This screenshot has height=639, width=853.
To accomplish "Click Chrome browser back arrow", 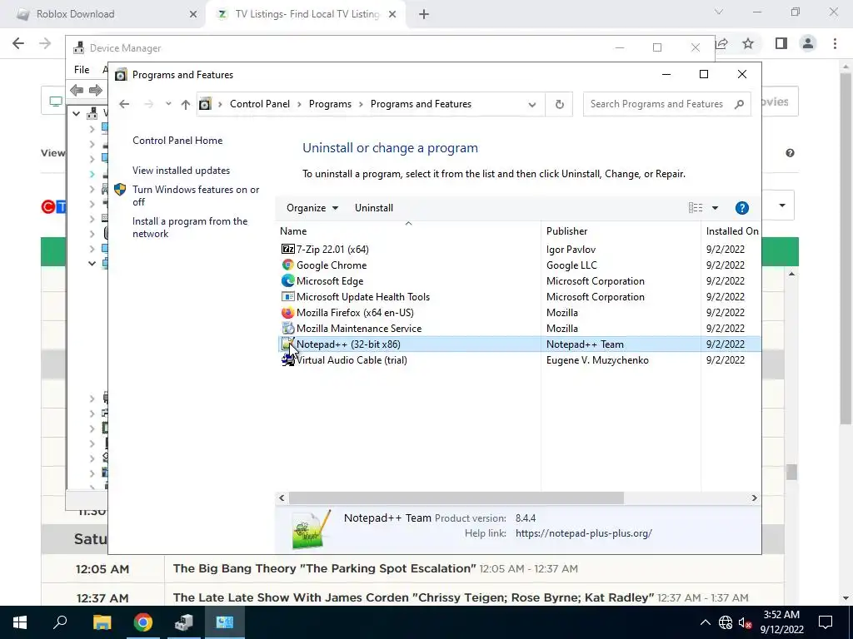I will click(18, 43).
